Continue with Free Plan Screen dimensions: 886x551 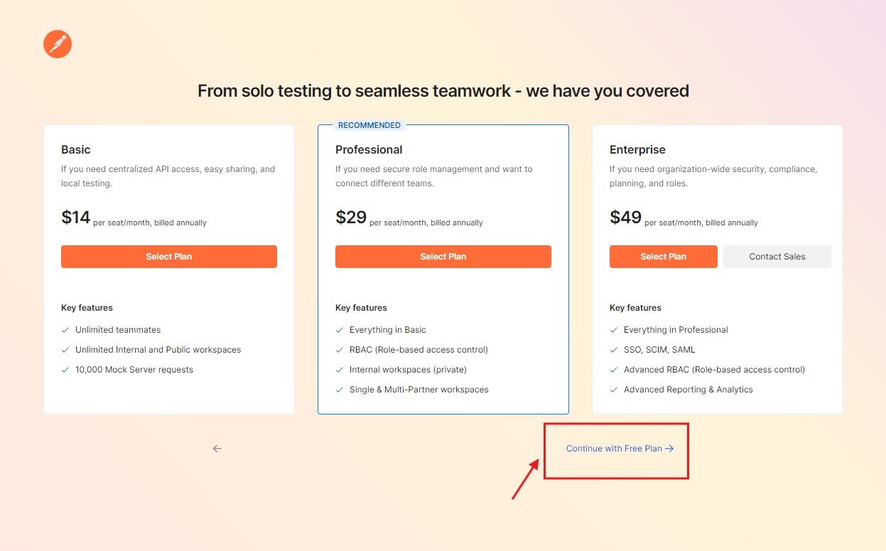[620, 449]
